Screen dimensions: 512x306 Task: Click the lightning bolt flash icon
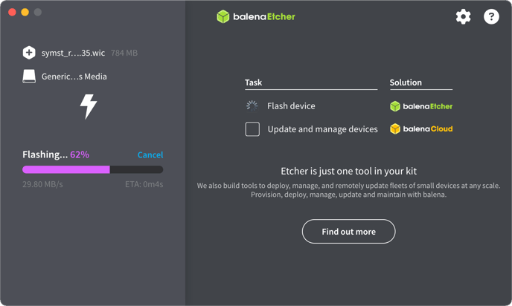[89, 106]
